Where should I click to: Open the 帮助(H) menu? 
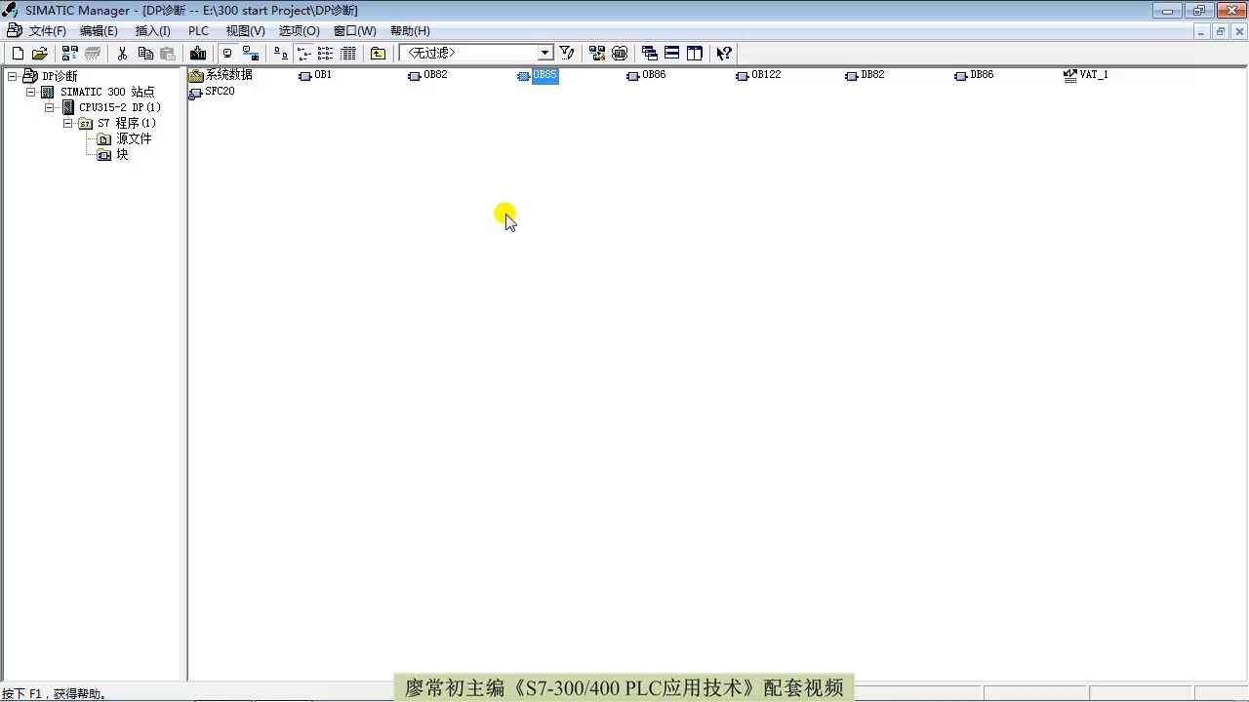[410, 31]
